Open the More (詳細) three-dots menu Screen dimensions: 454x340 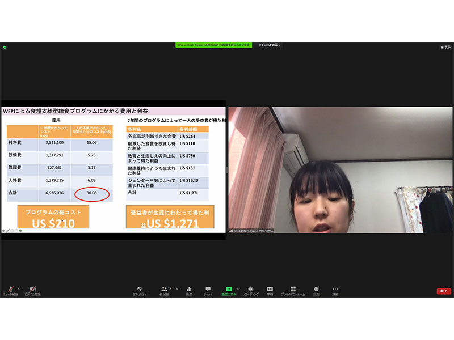click(335, 289)
